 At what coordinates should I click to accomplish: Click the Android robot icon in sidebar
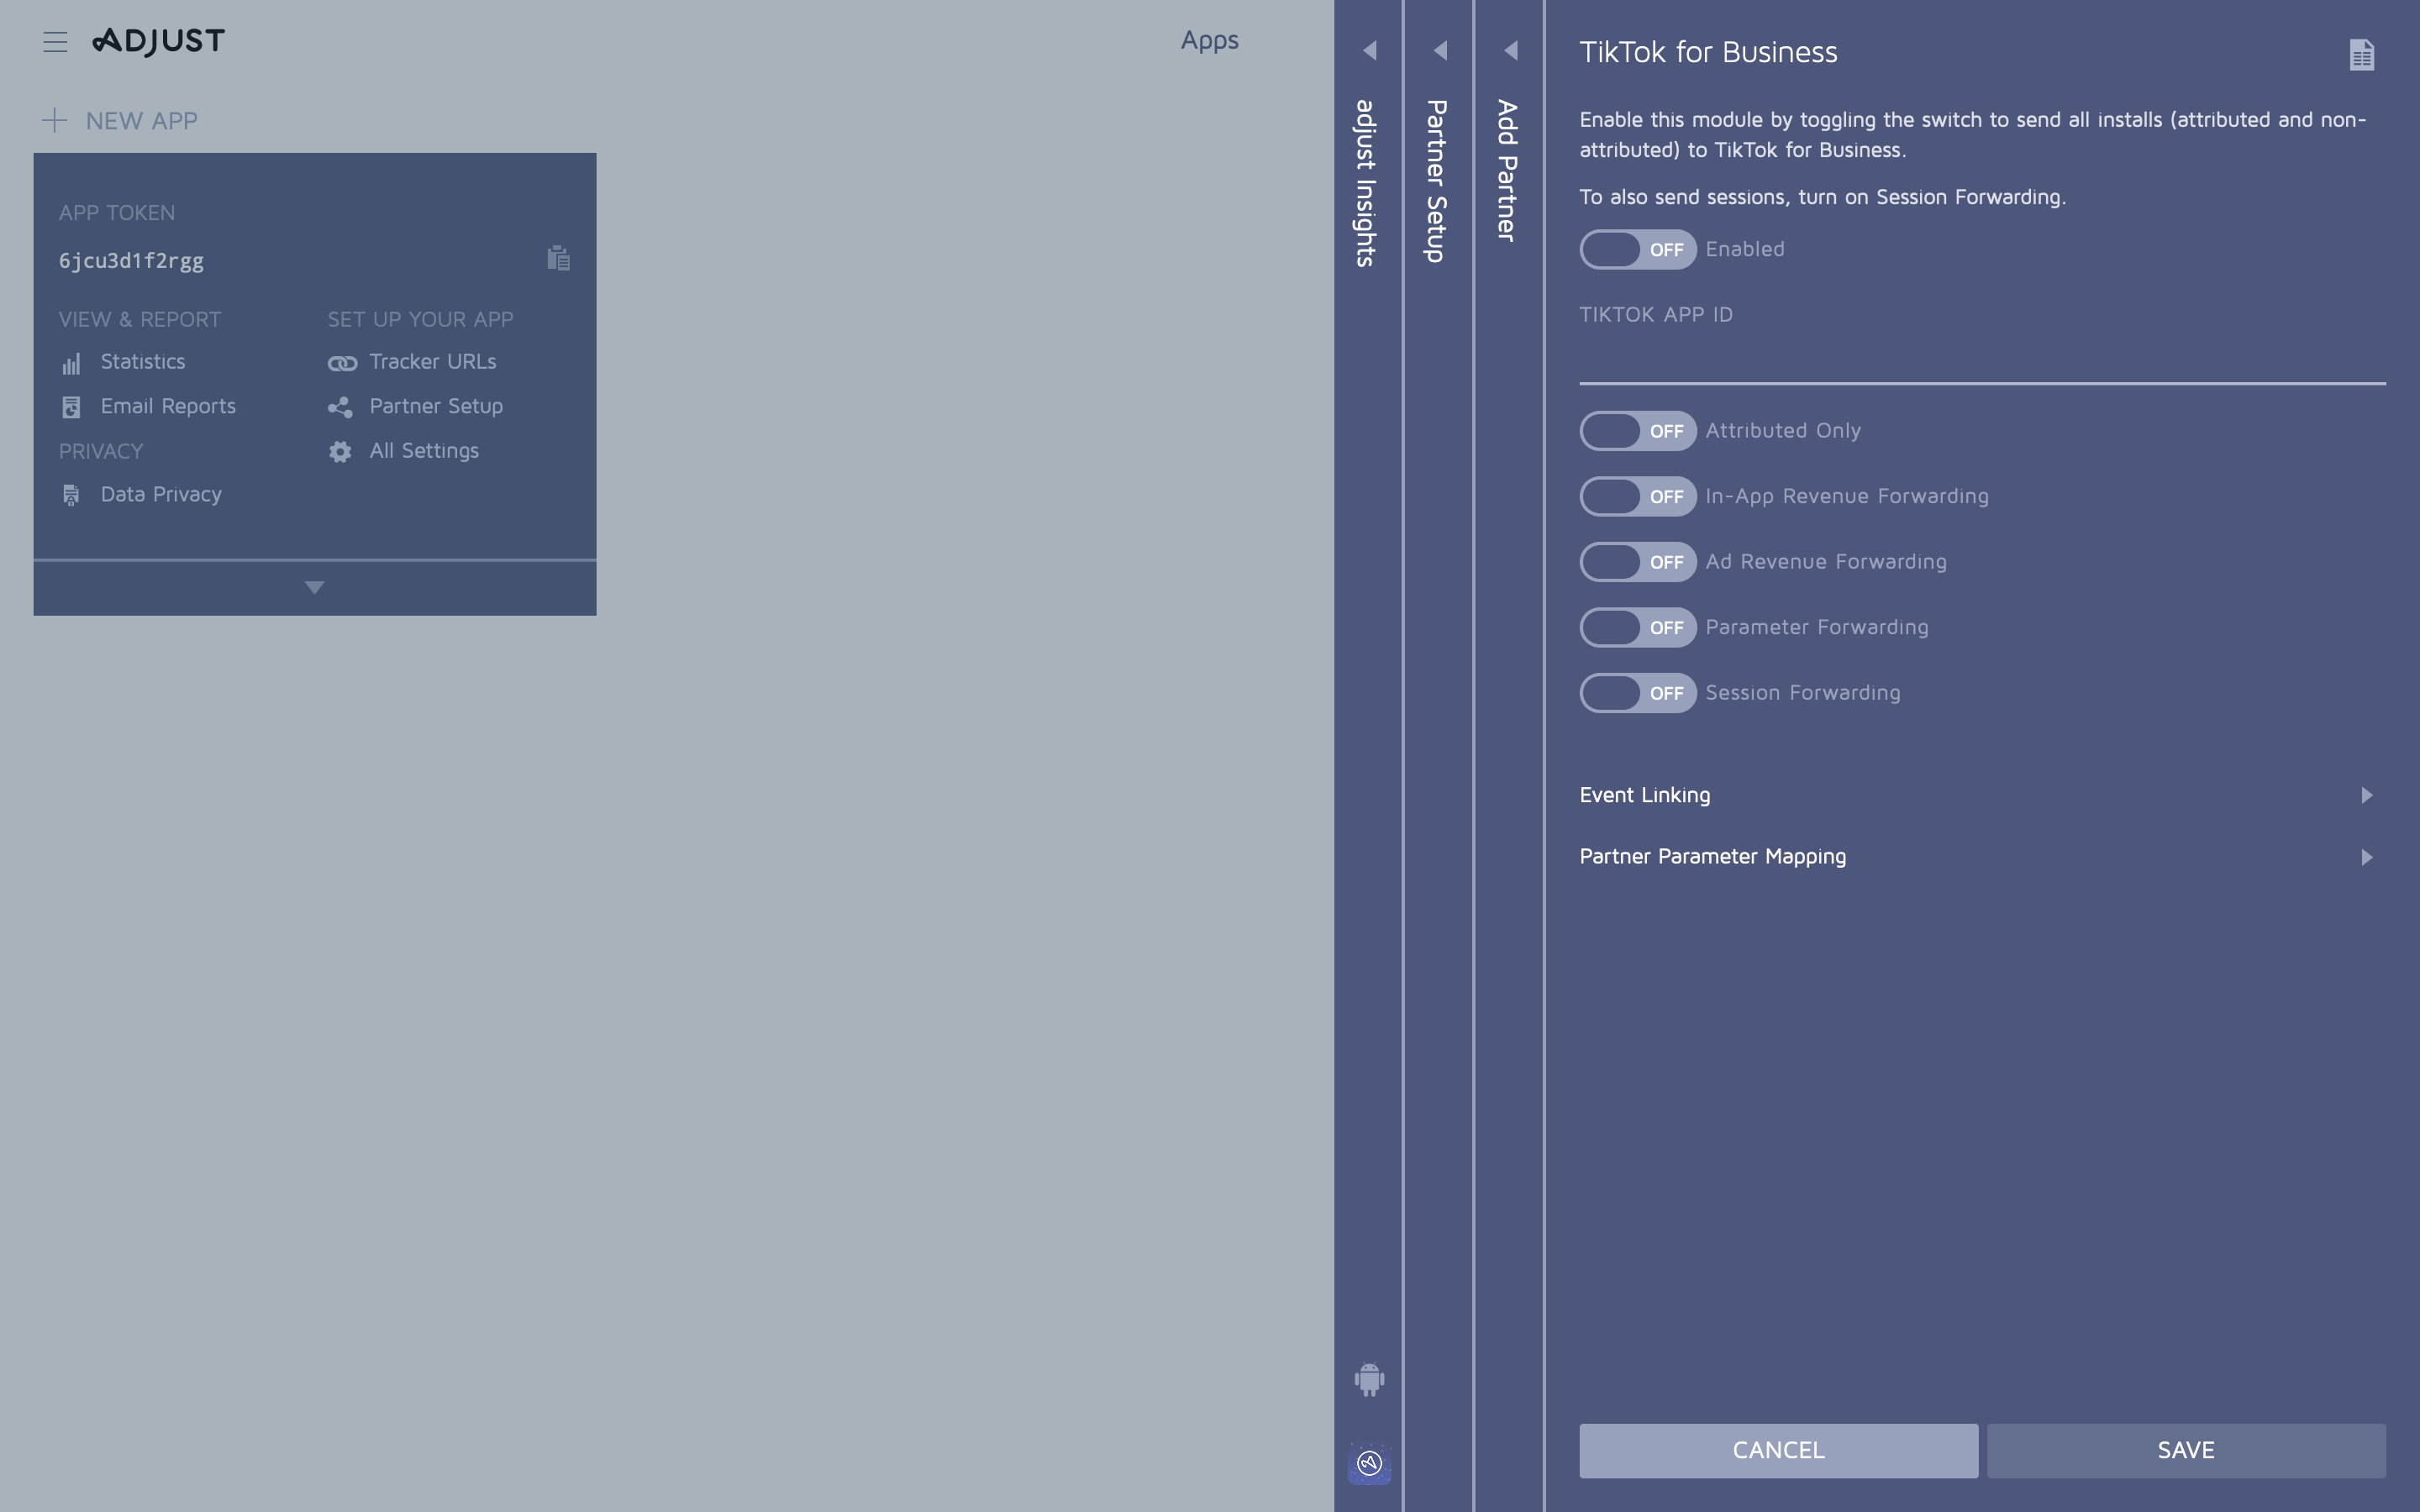[x=1369, y=1380]
